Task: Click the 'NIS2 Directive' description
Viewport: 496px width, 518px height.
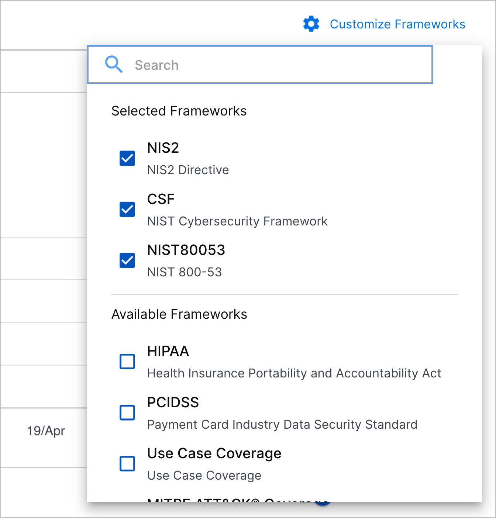Action: [x=188, y=170]
